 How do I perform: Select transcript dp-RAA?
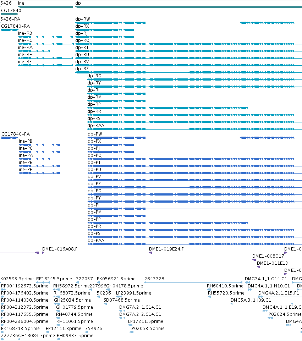(x=96, y=126)
